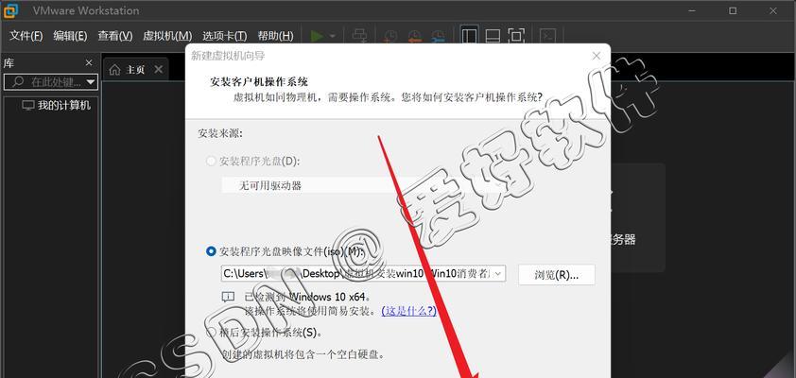Click the VMware Workstation logo icon
This screenshot has width=796, height=378.
click(x=10, y=9)
